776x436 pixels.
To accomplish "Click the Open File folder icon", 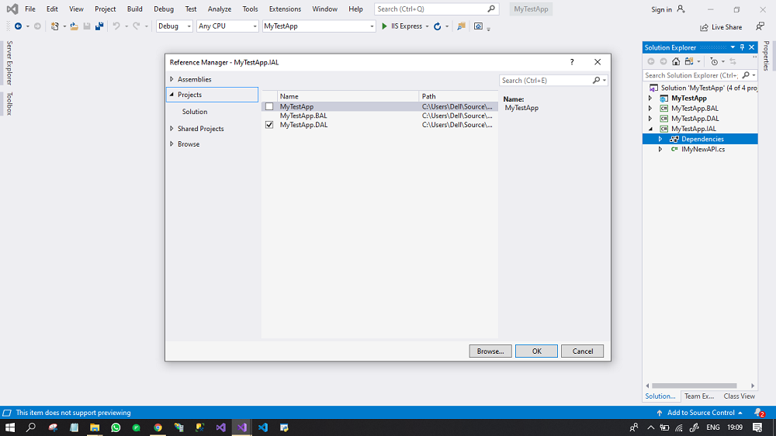I will (74, 26).
